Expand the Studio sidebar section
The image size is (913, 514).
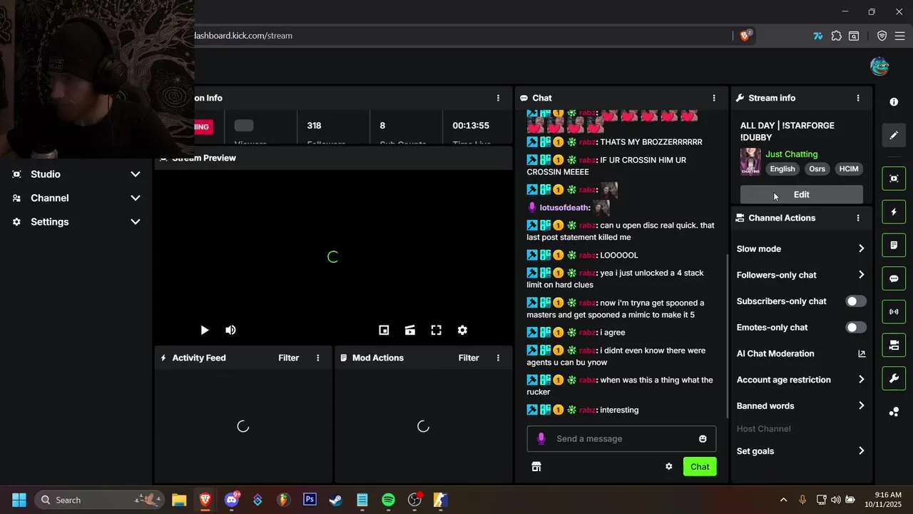[x=76, y=174]
